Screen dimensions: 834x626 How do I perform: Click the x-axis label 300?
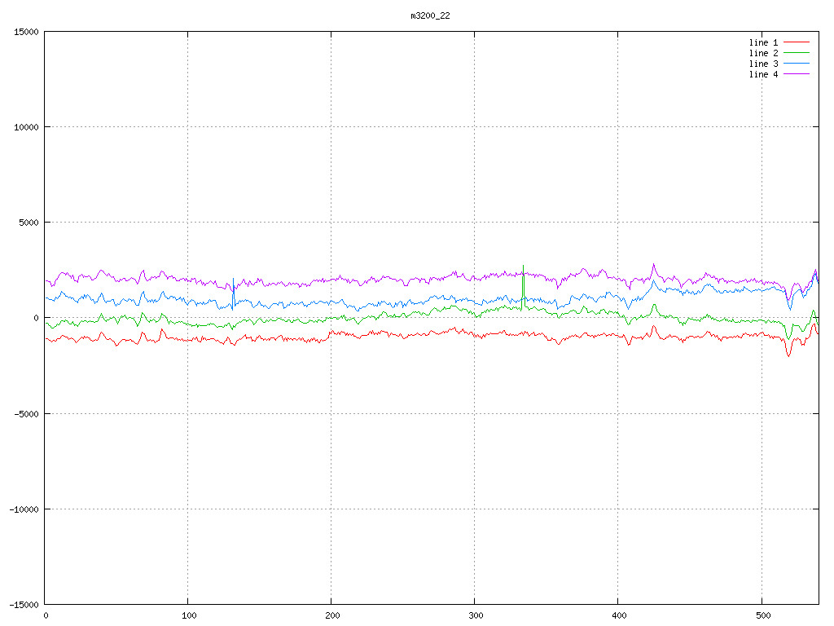pos(476,616)
